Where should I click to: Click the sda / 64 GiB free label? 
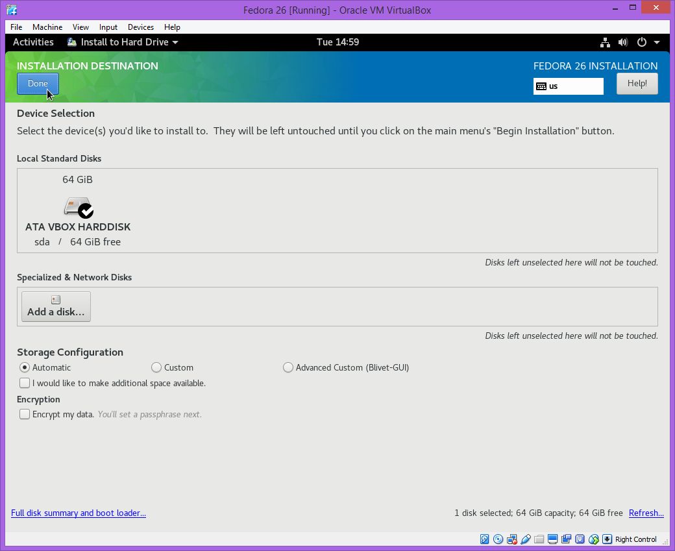point(77,242)
